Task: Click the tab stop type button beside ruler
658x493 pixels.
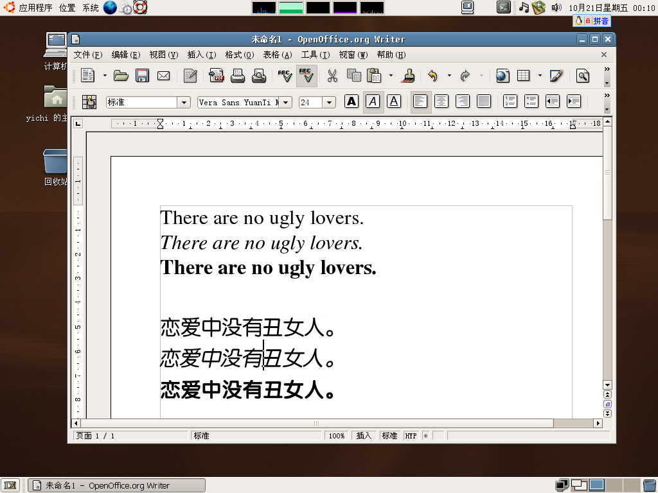Action: pyautogui.click(x=78, y=124)
